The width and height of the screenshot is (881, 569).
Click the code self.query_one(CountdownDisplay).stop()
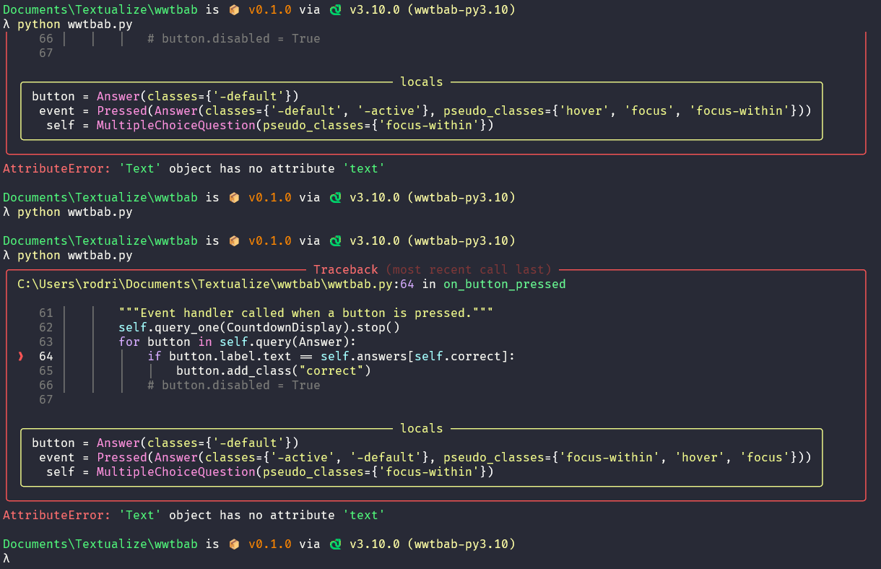pyautogui.click(x=259, y=327)
